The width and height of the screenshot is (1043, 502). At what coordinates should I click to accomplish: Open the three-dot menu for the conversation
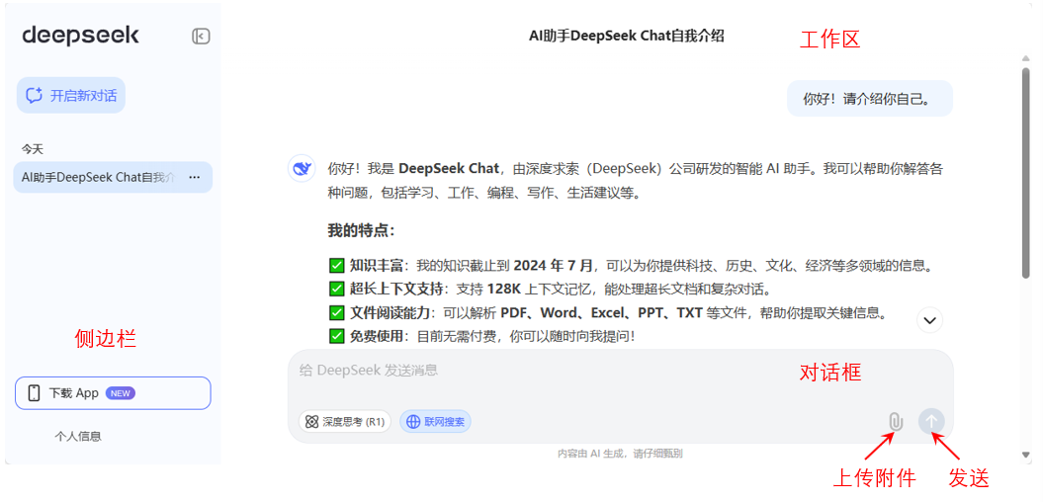click(x=194, y=178)
